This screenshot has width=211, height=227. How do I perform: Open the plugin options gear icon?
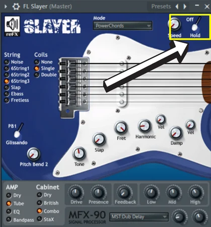coord(16,7)
